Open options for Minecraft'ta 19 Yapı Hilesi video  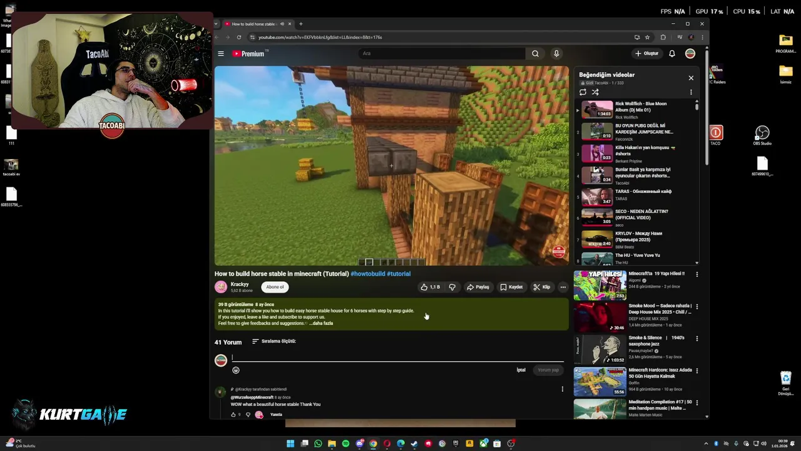click(697, 274)
